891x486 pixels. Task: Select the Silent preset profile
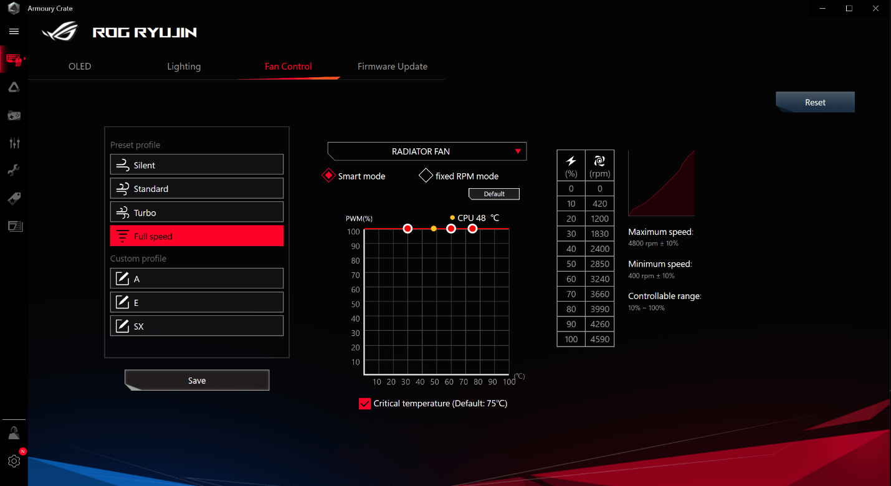pyautogui.click(x=197, y=164)
